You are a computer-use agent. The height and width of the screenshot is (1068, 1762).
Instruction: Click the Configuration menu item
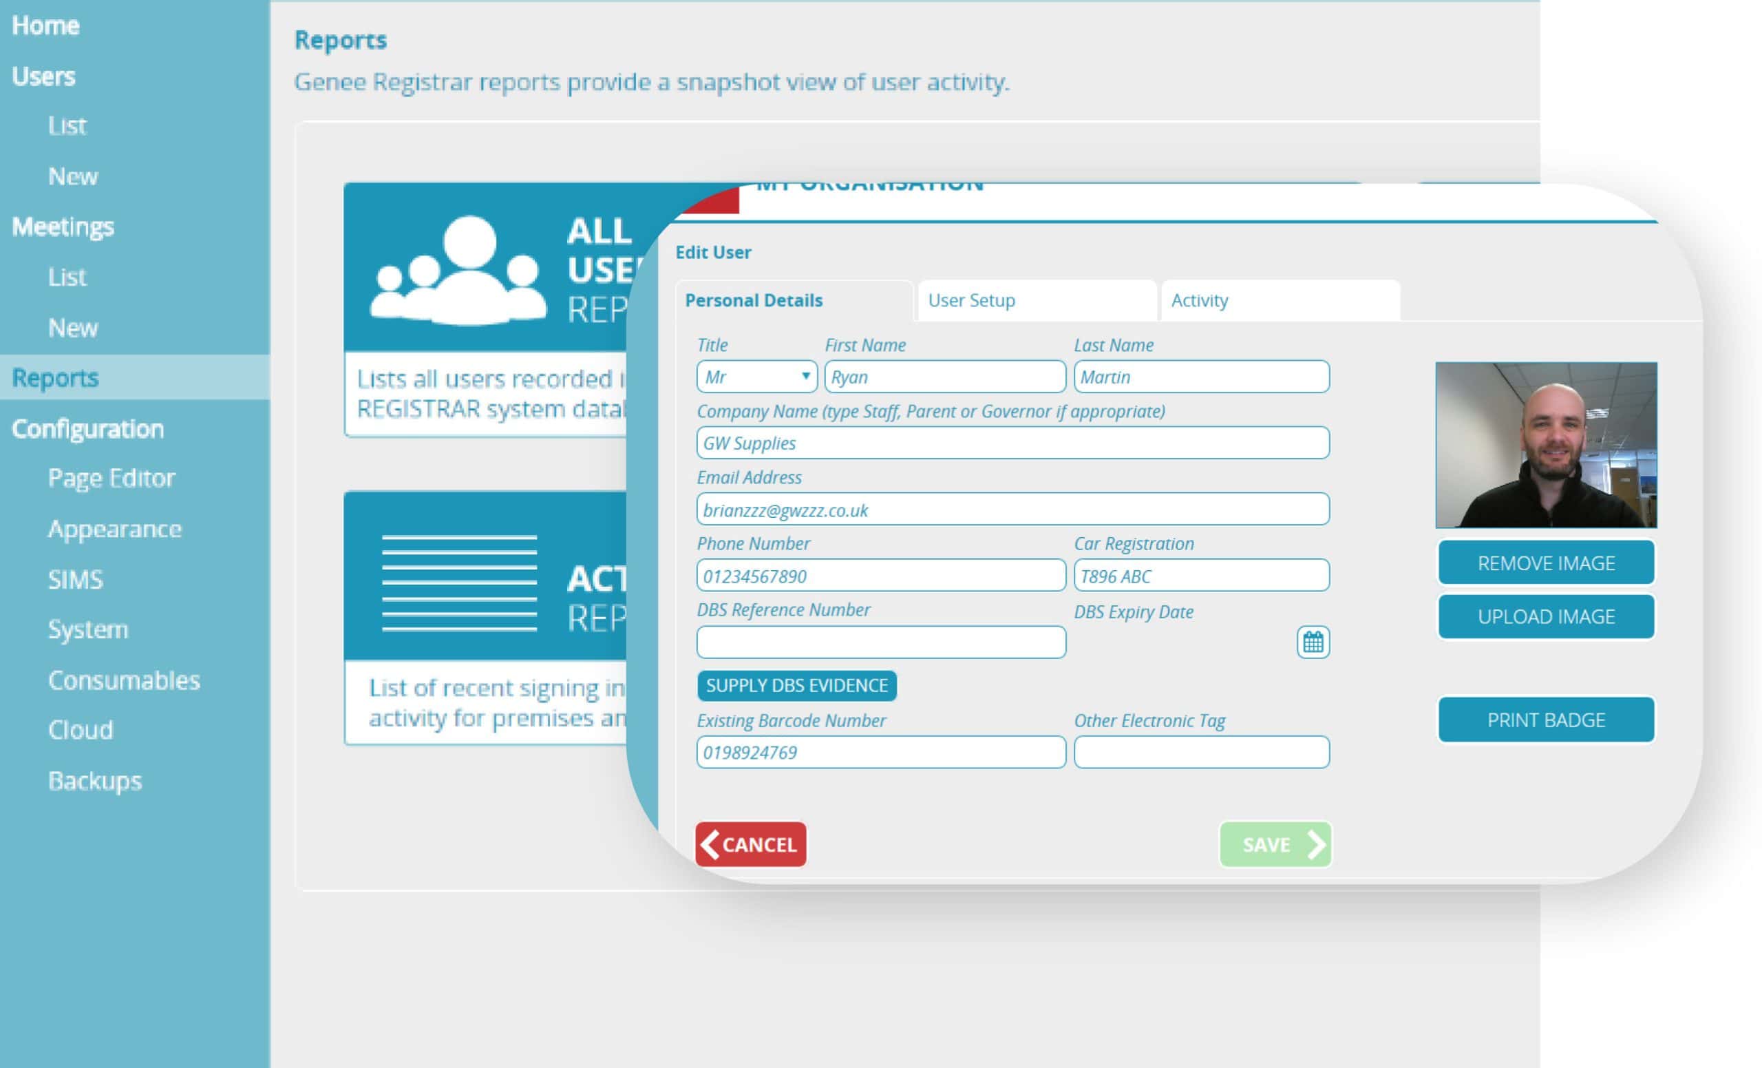point(87,427)
